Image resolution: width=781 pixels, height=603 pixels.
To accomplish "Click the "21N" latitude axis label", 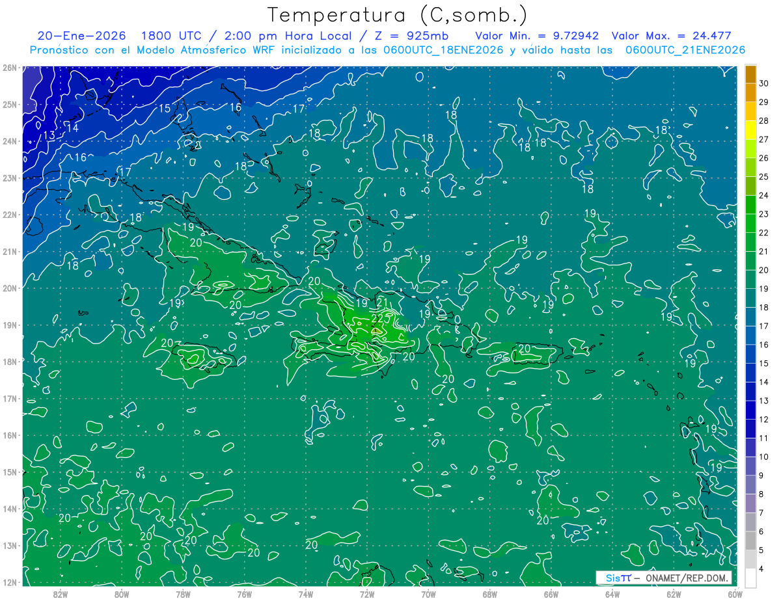I will click(9, 251).
